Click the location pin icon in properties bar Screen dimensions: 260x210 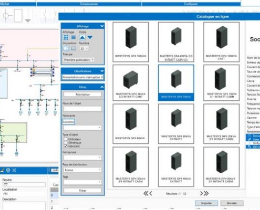click(8, 170)
